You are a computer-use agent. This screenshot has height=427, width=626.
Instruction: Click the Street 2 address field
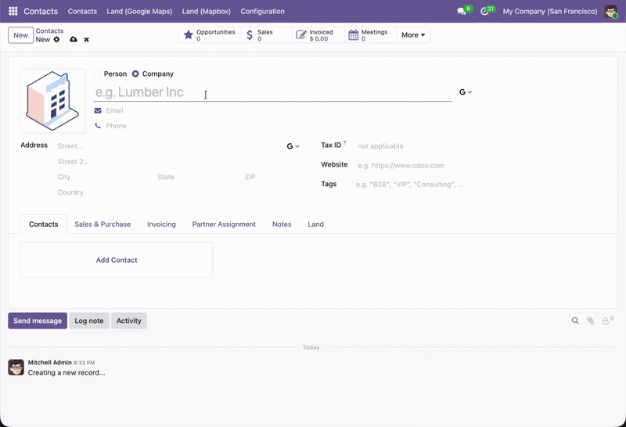click(x=178, y=162)
